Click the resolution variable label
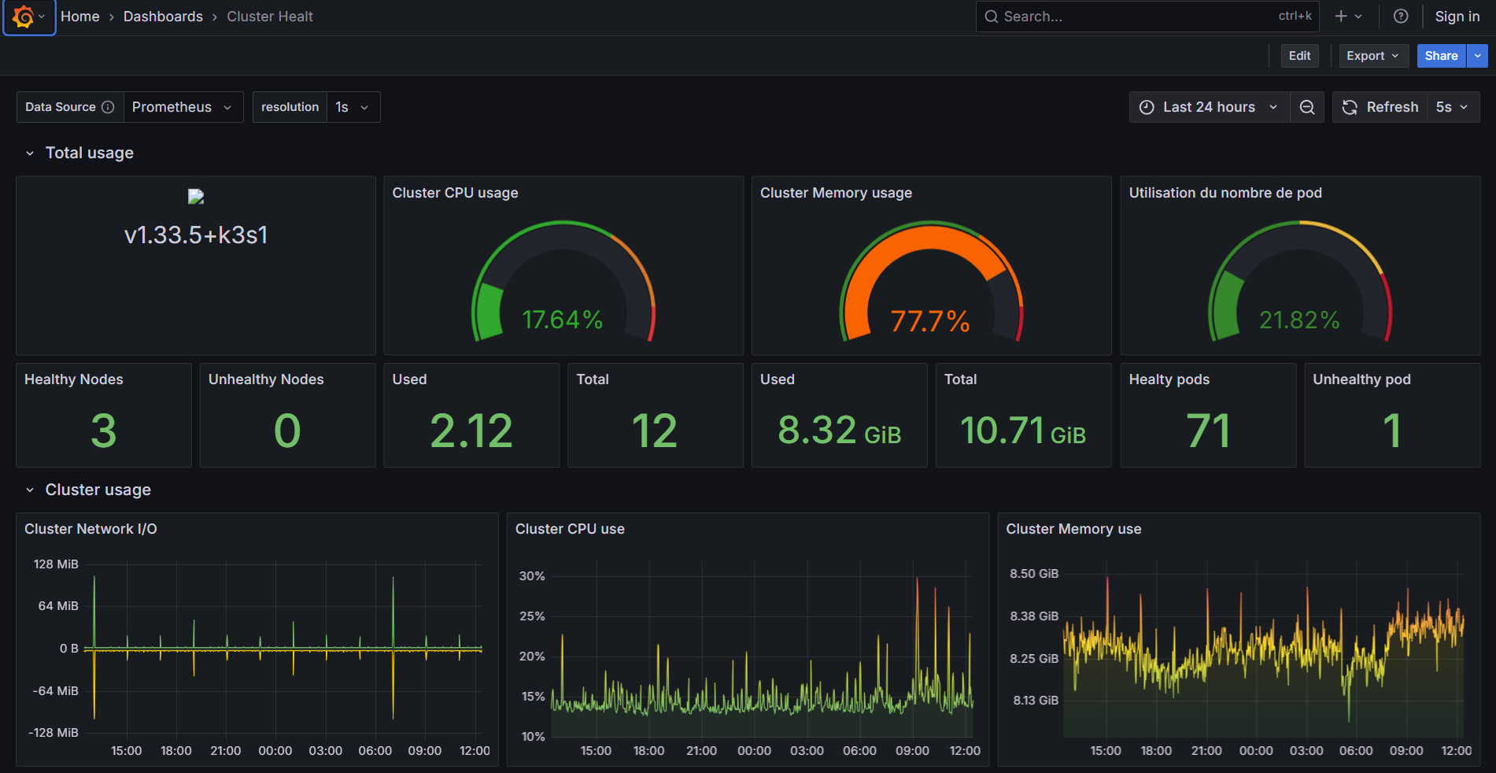Viewport: 1496px width, 773px height. pos(290,107)
